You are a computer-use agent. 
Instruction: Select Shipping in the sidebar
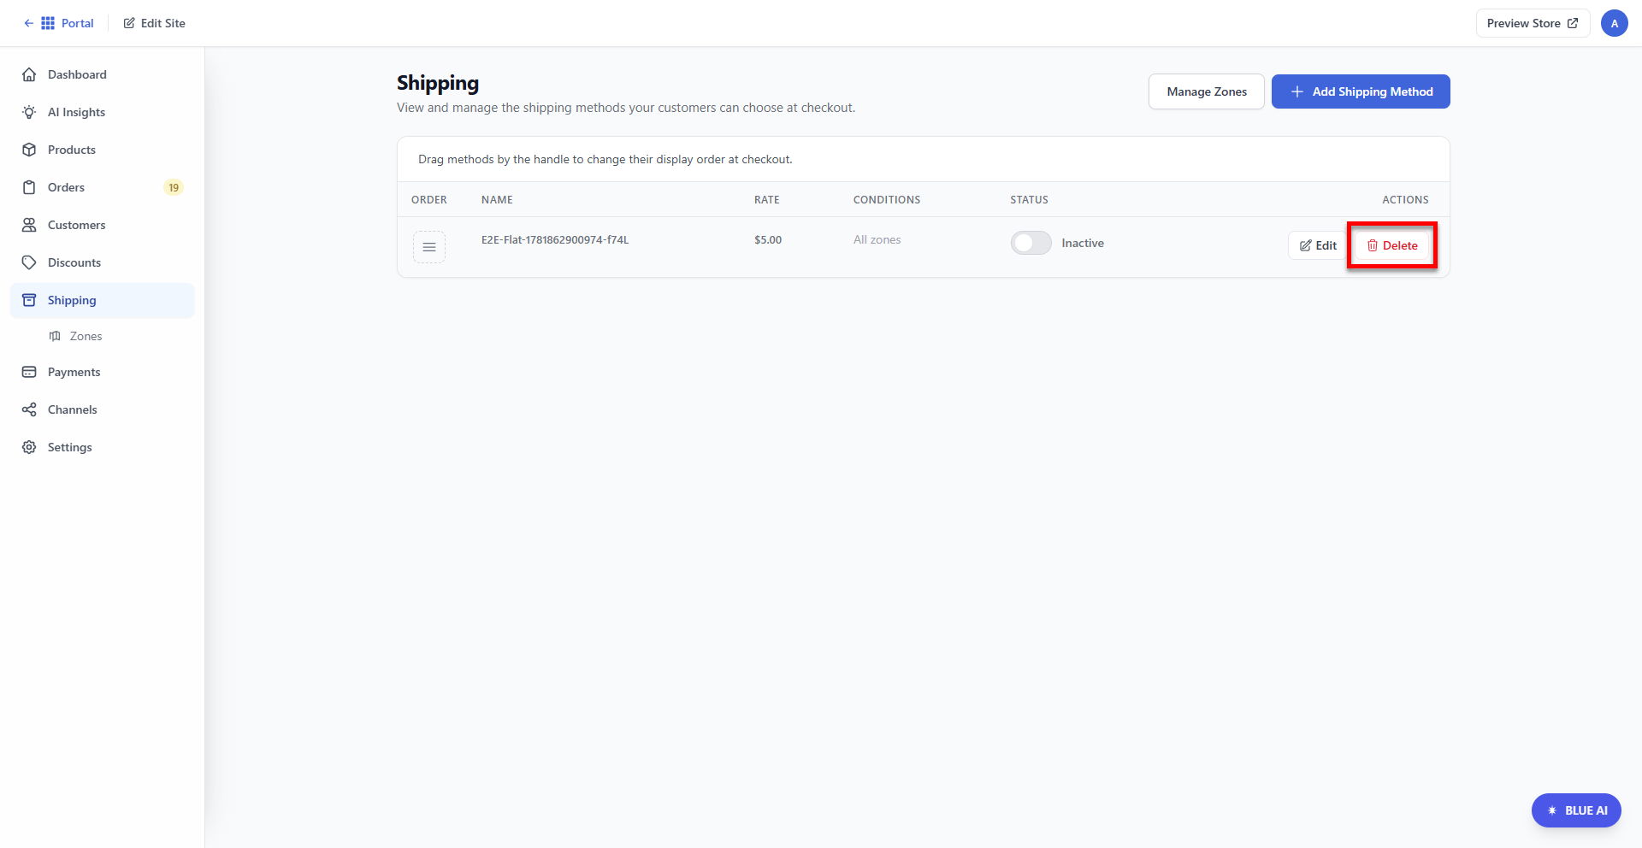[103, 300]
